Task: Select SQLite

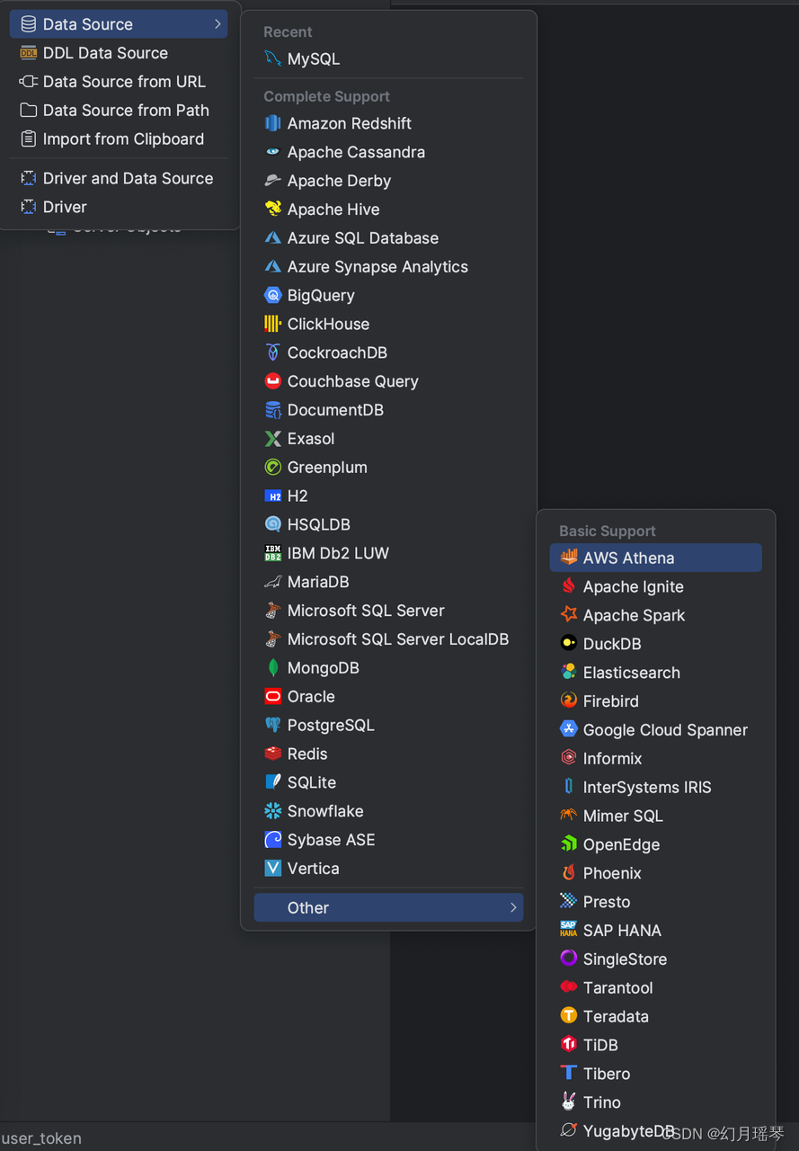Action: [x=388, y=782]
